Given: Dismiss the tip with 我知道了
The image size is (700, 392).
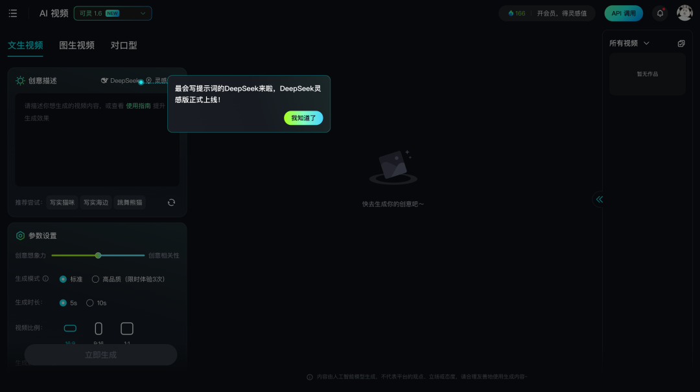Looking at the screenshot, I should tap(303, 118).
